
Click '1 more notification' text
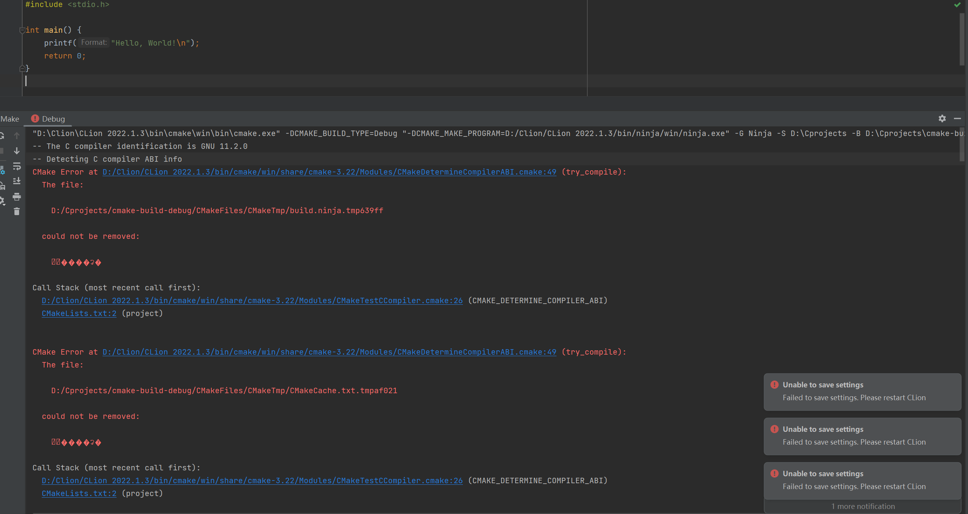coord(863,506)
